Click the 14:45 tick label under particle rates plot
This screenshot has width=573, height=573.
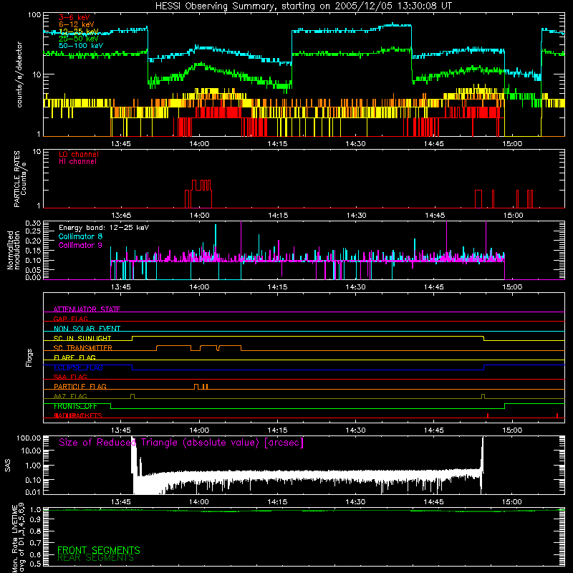[x=435, y=216]
